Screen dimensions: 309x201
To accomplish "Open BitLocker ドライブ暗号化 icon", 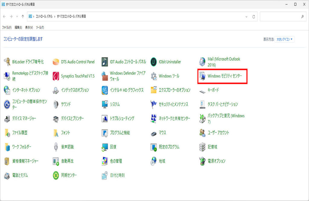I will click(x=7, y=62).
